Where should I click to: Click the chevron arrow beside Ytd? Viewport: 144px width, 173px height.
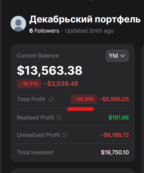point(123,56)
